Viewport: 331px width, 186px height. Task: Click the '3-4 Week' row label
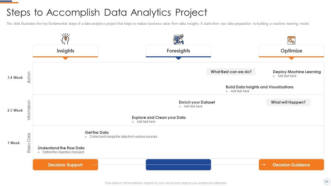[x=15, y=78]
